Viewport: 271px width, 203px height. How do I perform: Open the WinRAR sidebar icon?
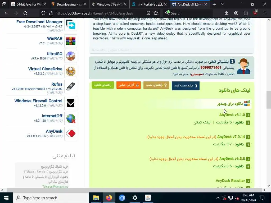[x=71, y=41]
